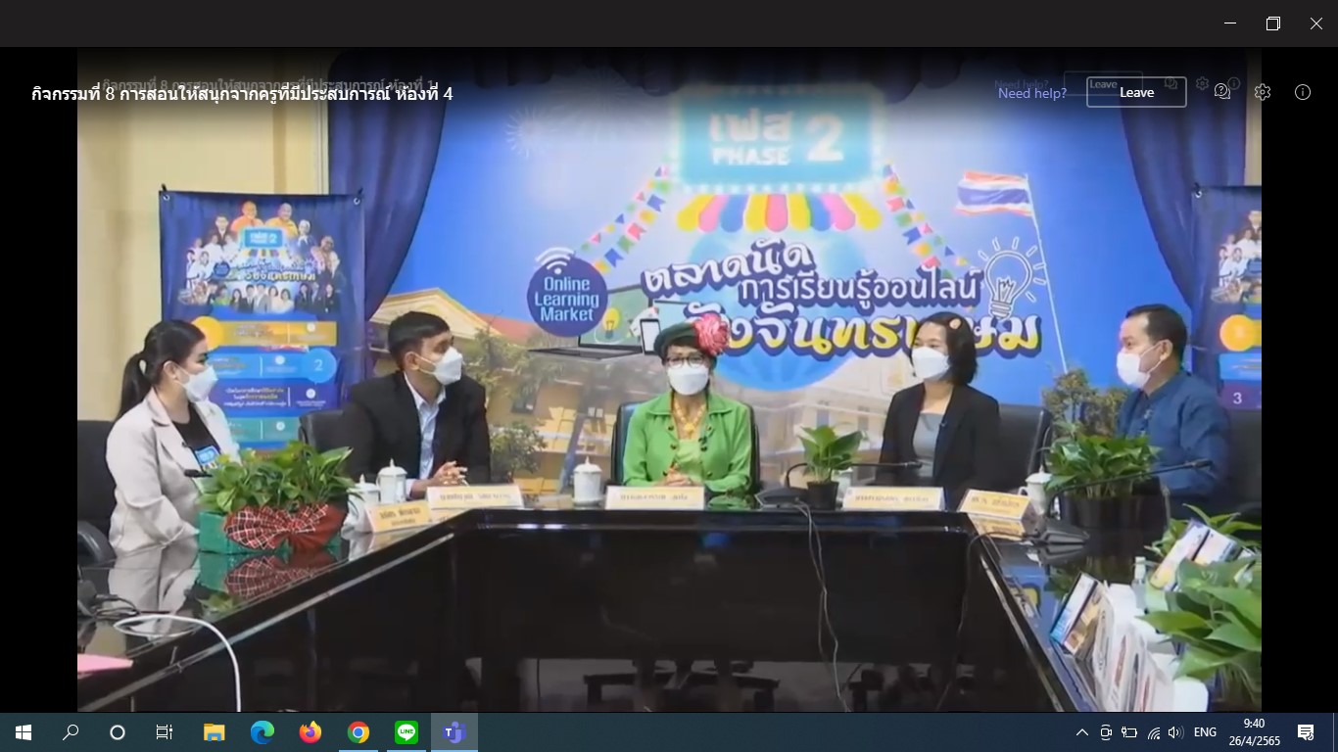The width and height of the screenshot is (1338, 752).
Task: Launch Google Chrome from the taskbar
Action: click(x=358, y=732)
